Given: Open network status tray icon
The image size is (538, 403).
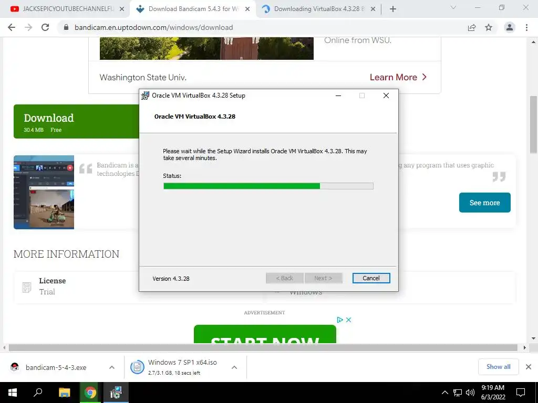Looking at the screenshot, I should pos(458,393).
